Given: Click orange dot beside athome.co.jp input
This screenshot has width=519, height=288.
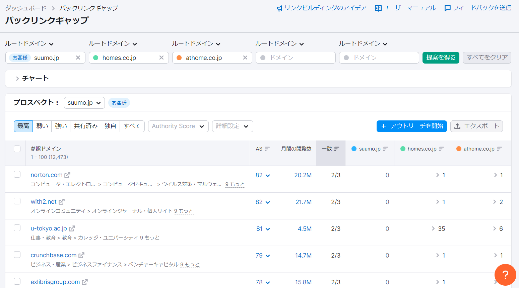Looking at the screenshot, I should (x=179, y=58).
